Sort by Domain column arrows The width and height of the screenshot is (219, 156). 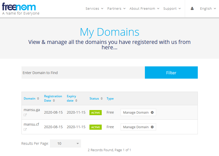[x=38, y=99]
